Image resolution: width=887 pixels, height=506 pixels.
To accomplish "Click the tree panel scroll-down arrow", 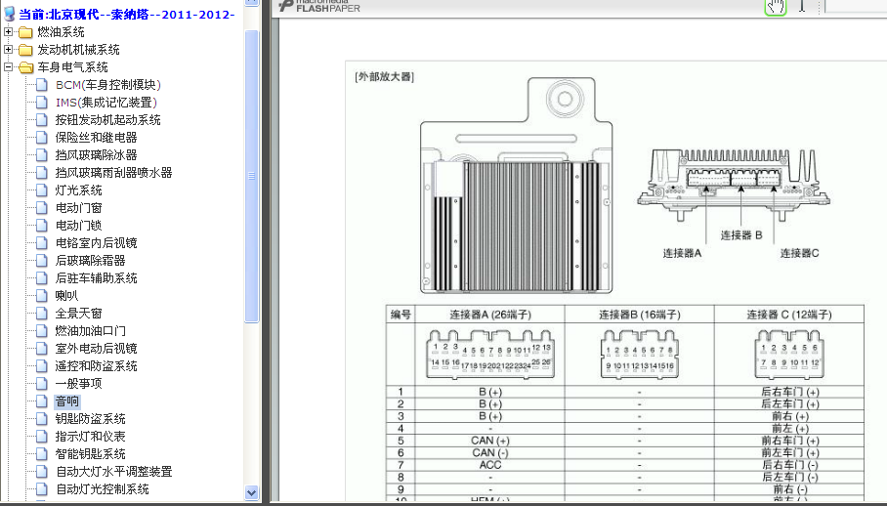I will pos(252,492).
